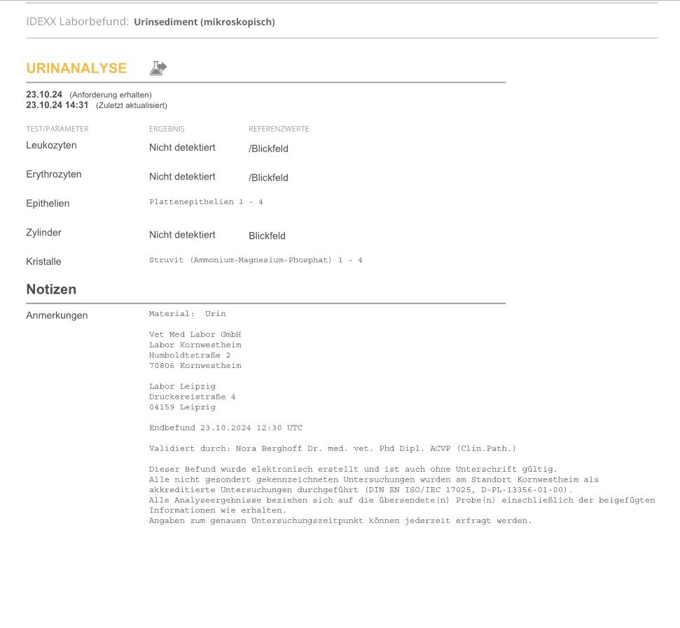Click Leukozyten result 'Nicht detektiert'
The width and height of the screenshot is (680, 628).
click(182, 148)
